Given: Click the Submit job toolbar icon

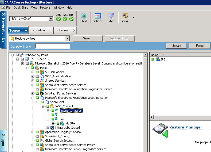Looking at the screenshot, I should [83, 16].
